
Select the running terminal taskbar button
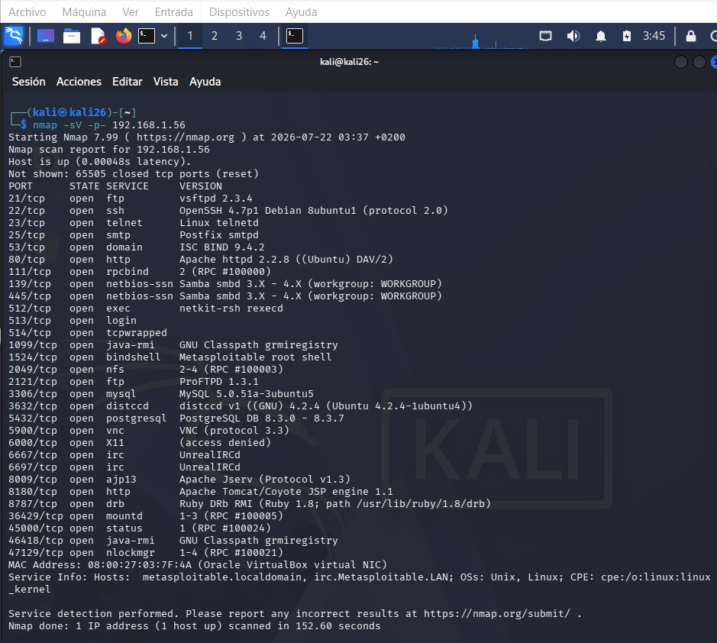(x=295, y=36)
